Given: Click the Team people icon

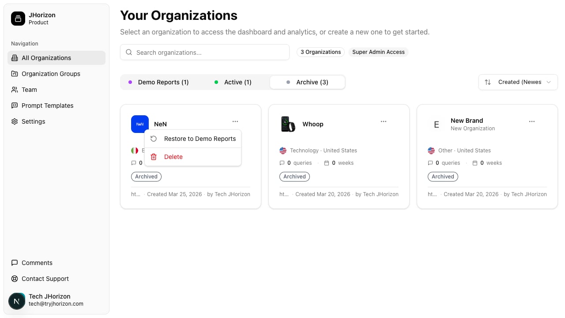Looking at the screenshot, I should [15, 90].
